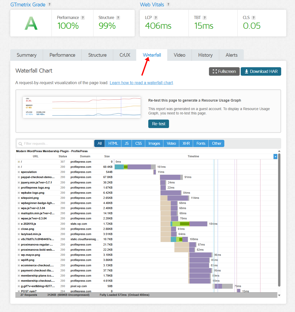Viewport: 295px width, 312px height.
Task: Click the Structure question mark icon
Action: (x=118, y=18)
